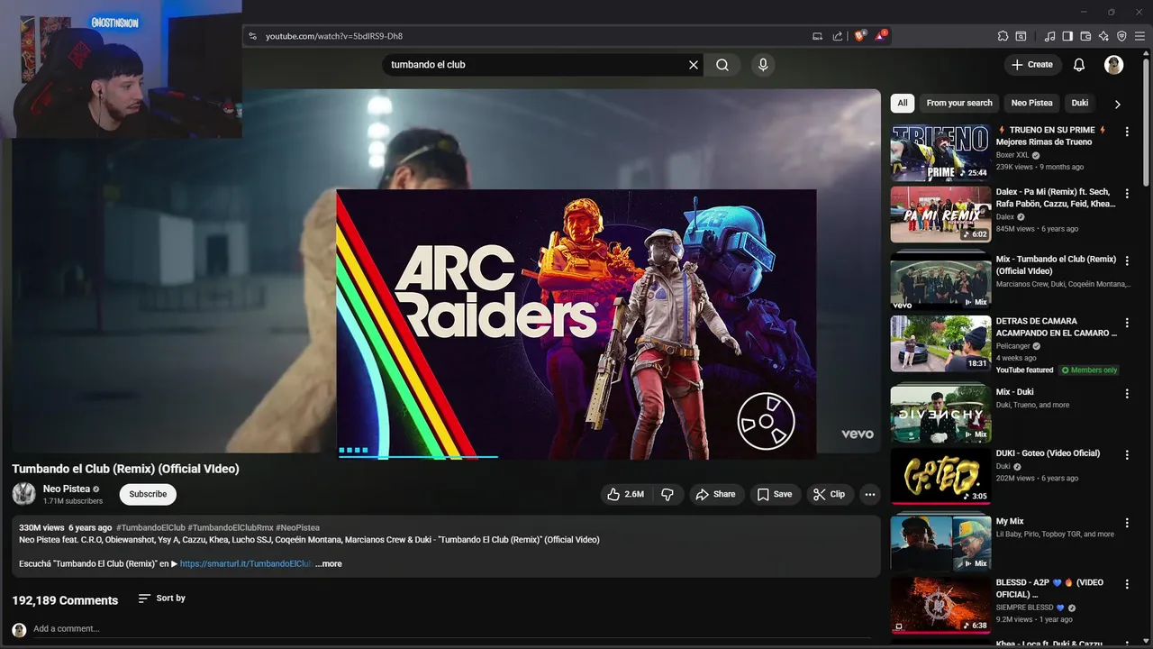
Task: Open the Brave Wallet icon
Action: pyautogui.click(x=1085, y=36)
